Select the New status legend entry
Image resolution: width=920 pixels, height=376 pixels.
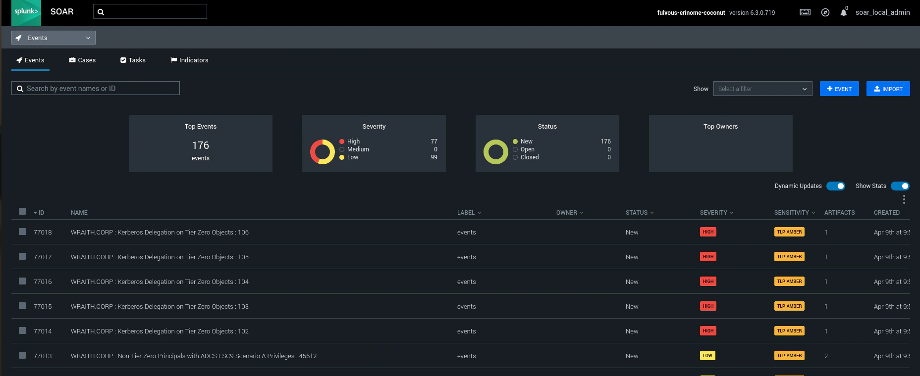[x=523, y=141]
